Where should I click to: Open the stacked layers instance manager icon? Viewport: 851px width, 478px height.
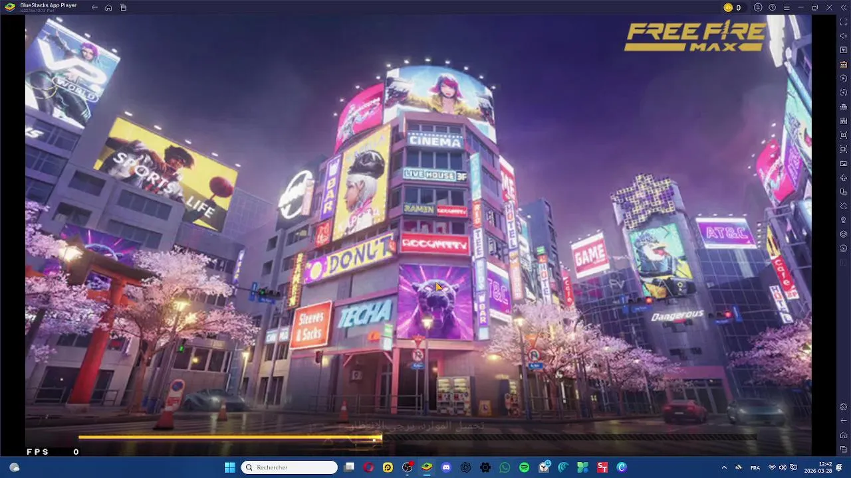coord(844,234)
